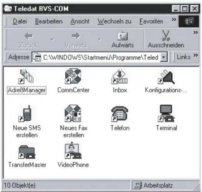The width and height of the screenshot is (202, 192).
Task: Click the CommCenter label text
Action: point(73,90)
